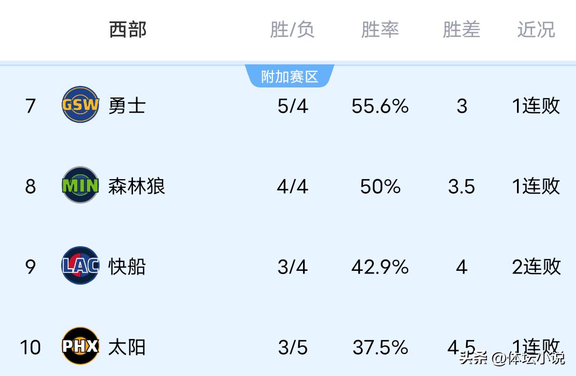Sort by the 胜/负 column header
This screenshot has height=376, width=576.
pos(292,30)
